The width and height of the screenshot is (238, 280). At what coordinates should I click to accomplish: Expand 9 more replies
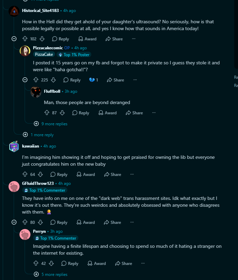click(x=51, y=124)
